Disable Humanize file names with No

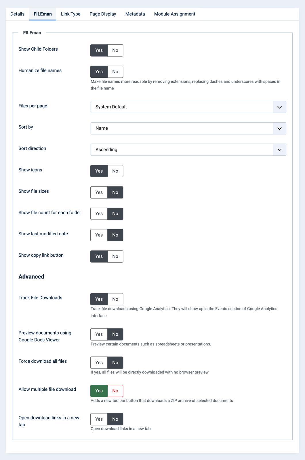pyautogui.click(x=115, y=72)
